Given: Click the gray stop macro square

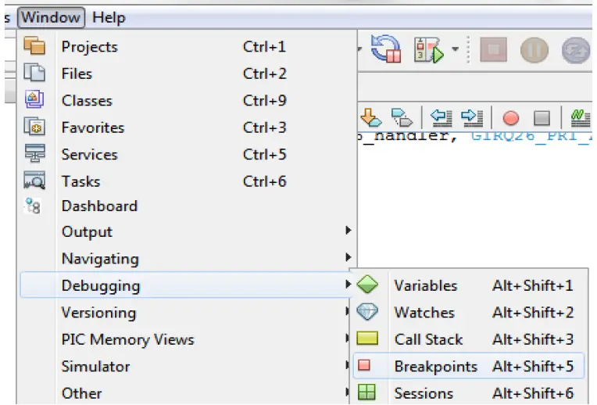Looking at the screenshot, I should [542, 118].
